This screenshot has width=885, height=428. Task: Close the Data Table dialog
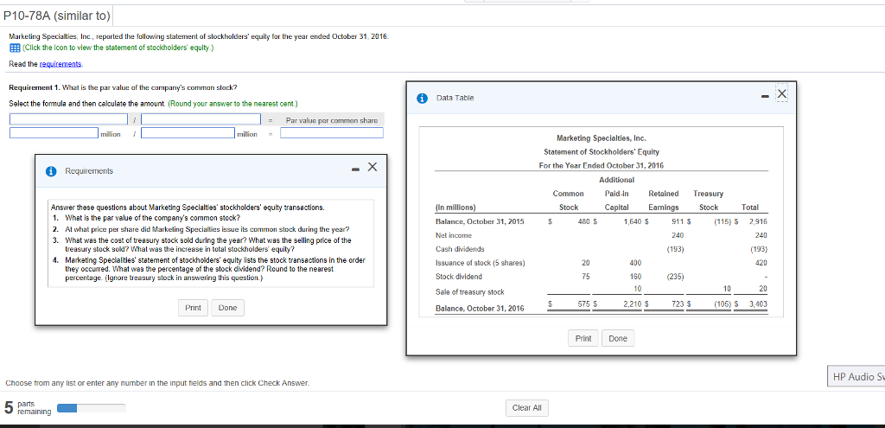coord(781,93)
